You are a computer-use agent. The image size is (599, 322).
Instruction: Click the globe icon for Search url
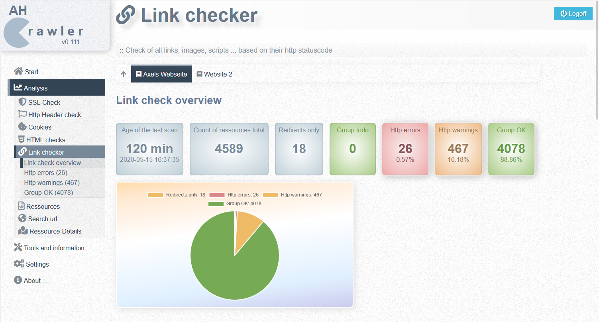pos(22,218)
